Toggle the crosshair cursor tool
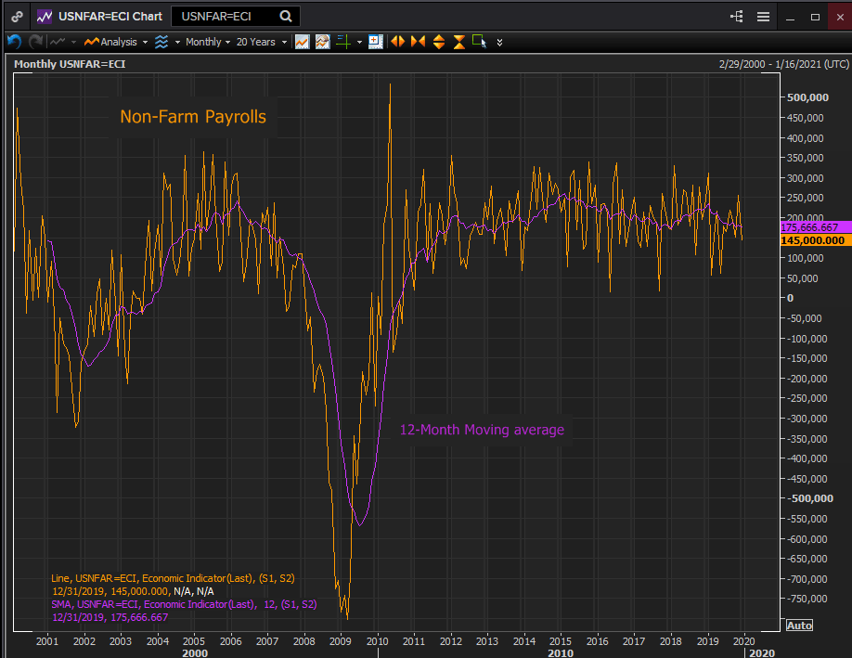This screenshot has height=658, width=852. pyautogui.click(x=342, y=42)
